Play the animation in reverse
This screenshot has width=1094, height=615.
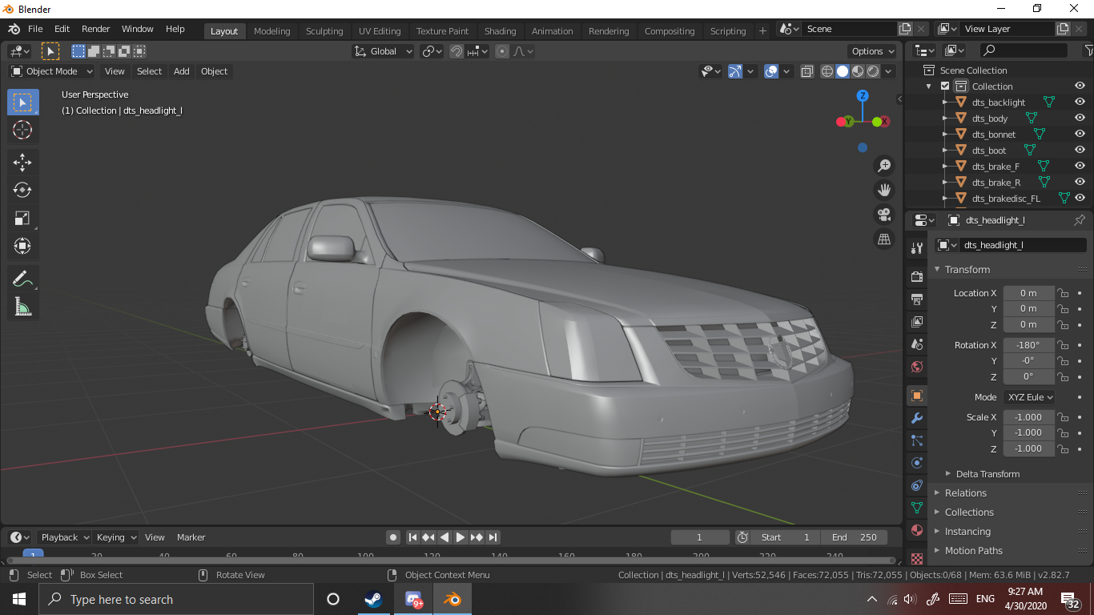444,537
